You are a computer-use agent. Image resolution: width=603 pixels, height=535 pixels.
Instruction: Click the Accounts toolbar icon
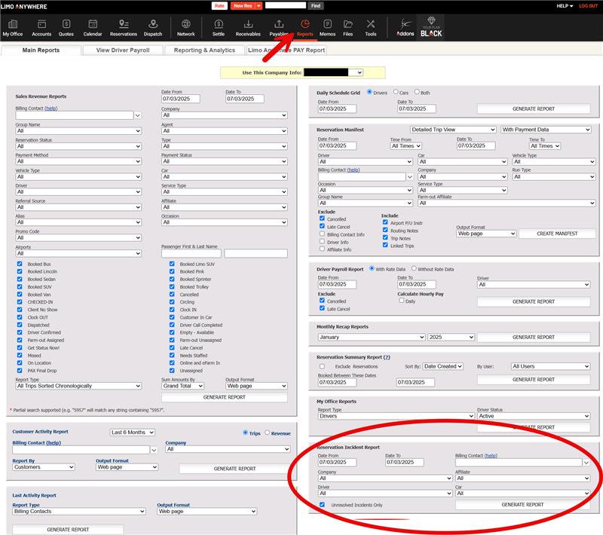click(41, 28)
